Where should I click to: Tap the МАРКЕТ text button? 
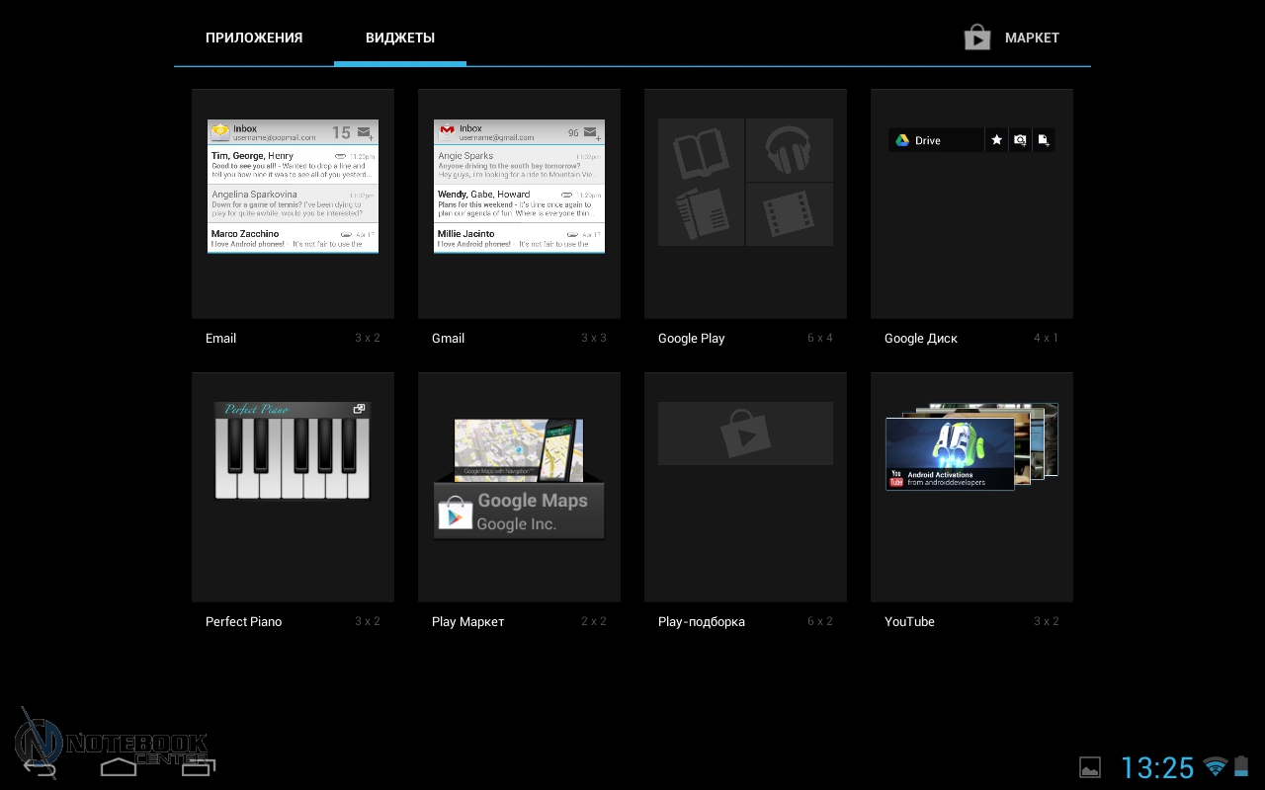1032,38
